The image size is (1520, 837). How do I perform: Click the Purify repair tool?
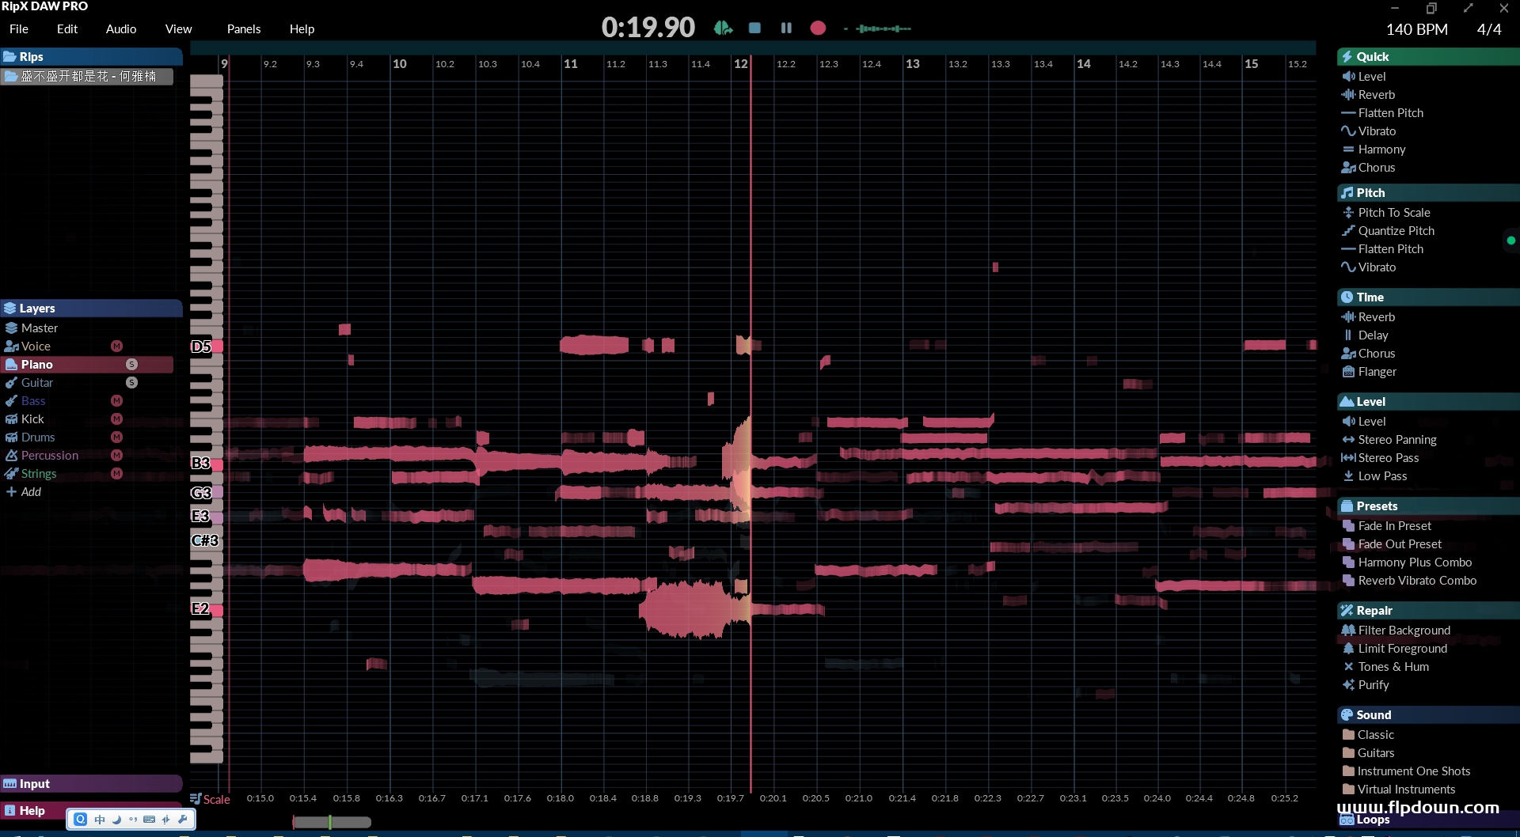pyautogui.click(x=1373, y=685)
